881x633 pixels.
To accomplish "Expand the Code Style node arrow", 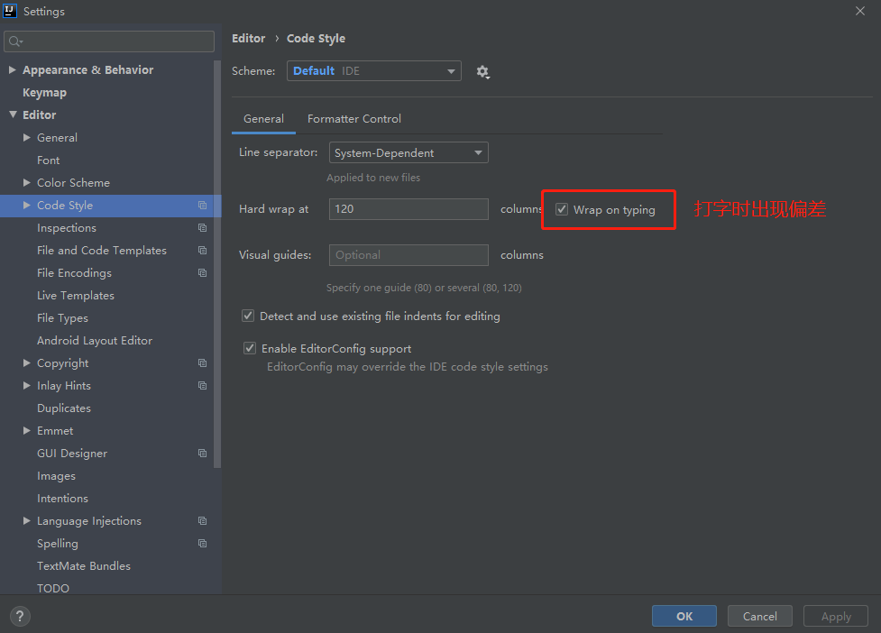I will pos(26,206).
